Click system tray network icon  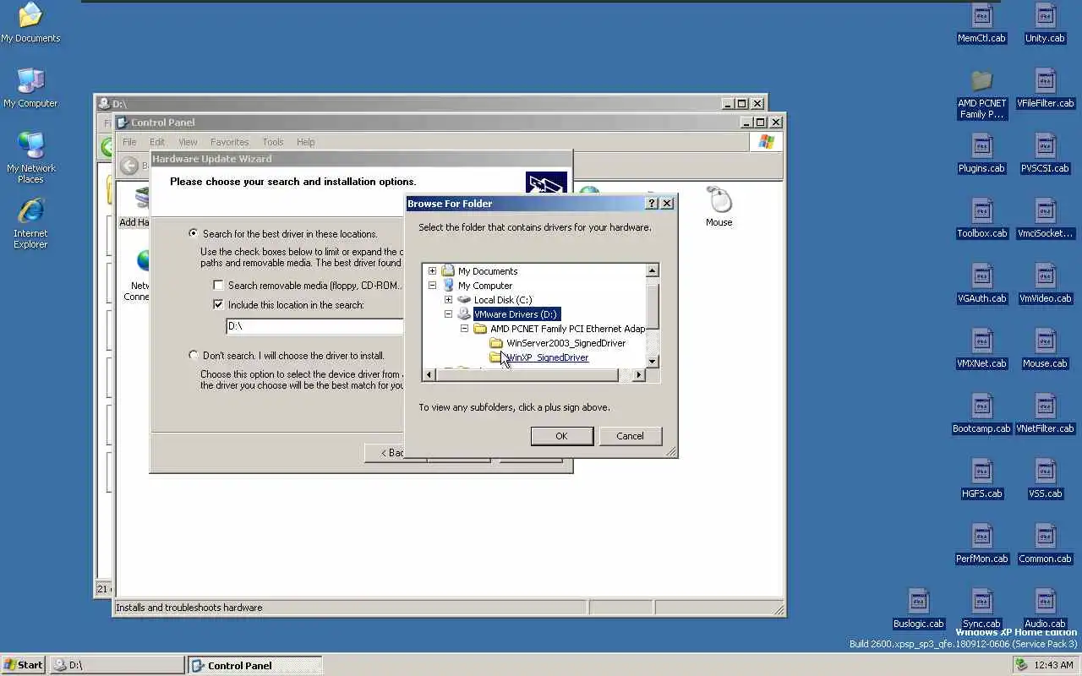(x=1021, y=665)
